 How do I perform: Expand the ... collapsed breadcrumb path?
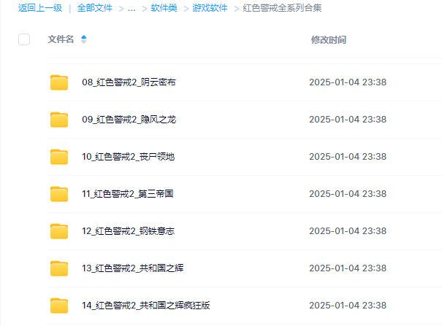coord(132,9)
